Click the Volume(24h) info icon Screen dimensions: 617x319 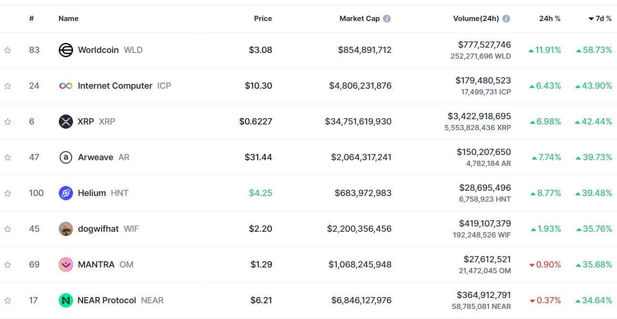(506, 19)
